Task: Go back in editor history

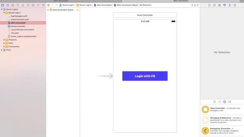Action: pyautogui.click(x=53, y=5)
